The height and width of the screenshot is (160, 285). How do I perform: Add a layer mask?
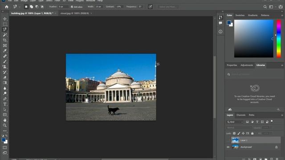click(255, 159)
